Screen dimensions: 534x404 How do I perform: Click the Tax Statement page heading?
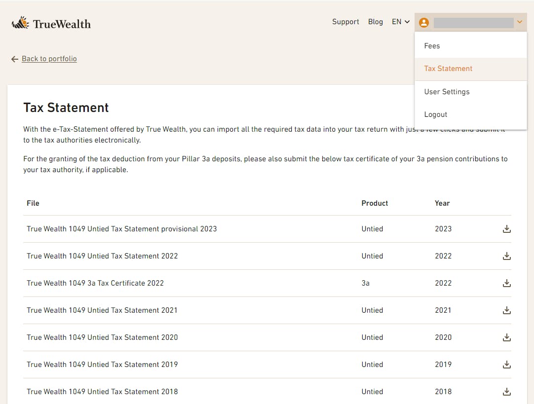pos(66,108)
